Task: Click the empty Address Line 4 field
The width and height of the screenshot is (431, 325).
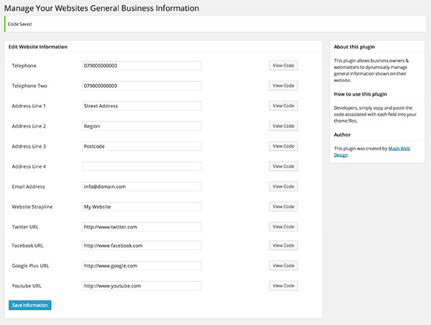Action: pos(142,166)
